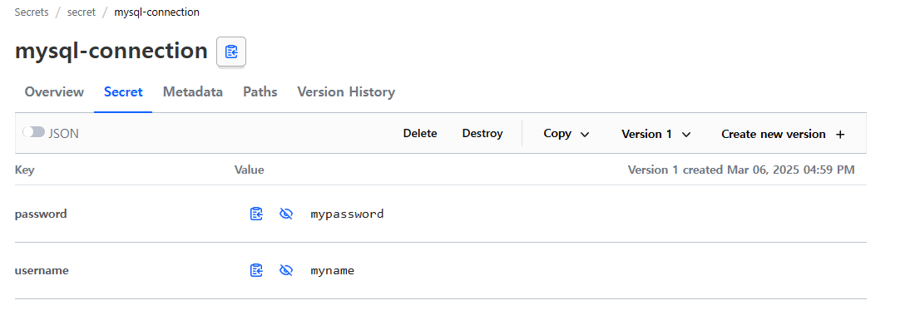Image resolution: width=920 pixels, height=325 pixels.
Task: Create new version of the secret
Action: 784,134
